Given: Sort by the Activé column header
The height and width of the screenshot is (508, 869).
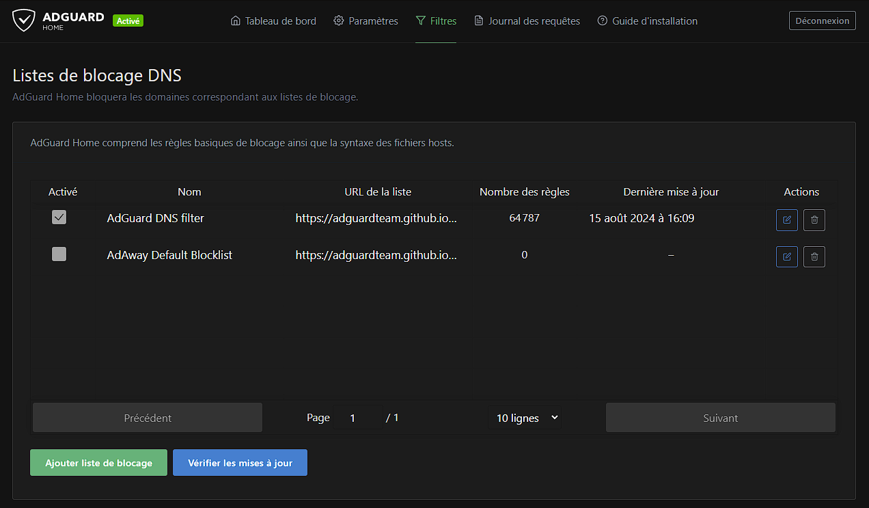Looking at the screenshot, I should [63, 192].
